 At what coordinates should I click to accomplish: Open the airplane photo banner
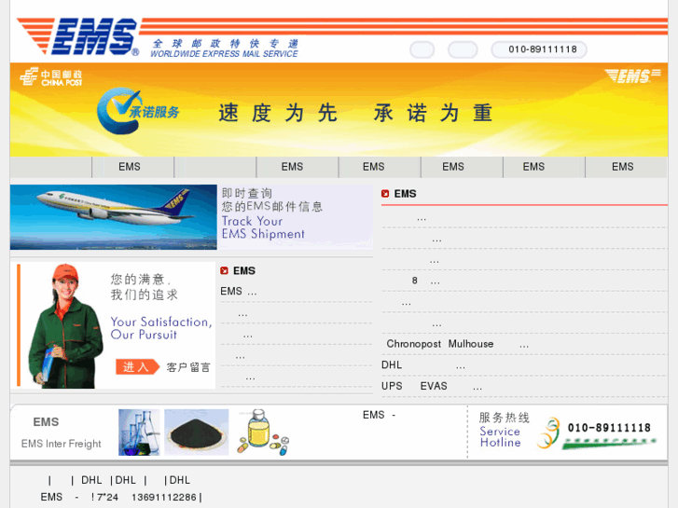click(113, 217)
